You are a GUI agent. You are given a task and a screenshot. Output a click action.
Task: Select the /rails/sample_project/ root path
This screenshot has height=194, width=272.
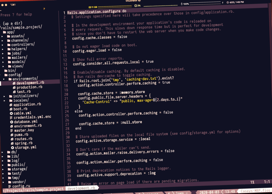(21, 27)
